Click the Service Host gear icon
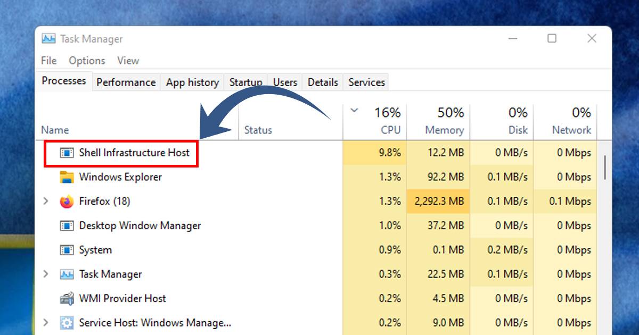The image size is (639, 335). click(67, 323)
